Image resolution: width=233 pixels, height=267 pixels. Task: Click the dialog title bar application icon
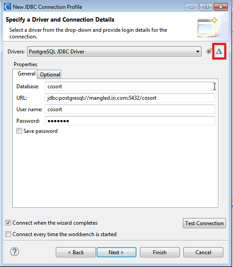[x=8, y=7]
